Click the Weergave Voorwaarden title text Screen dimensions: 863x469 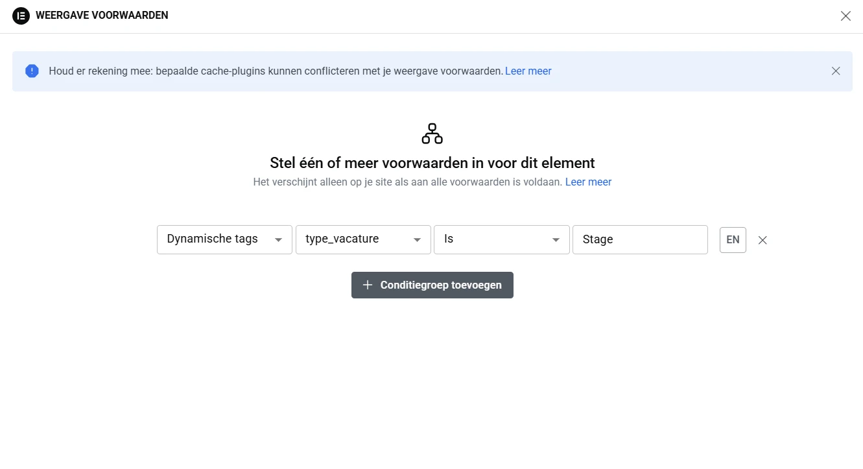(x=102, y=16)
